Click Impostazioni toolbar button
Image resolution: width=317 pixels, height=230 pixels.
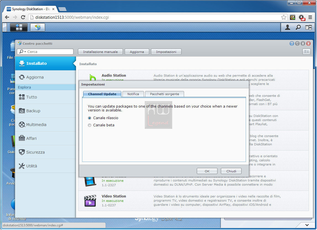166,52
